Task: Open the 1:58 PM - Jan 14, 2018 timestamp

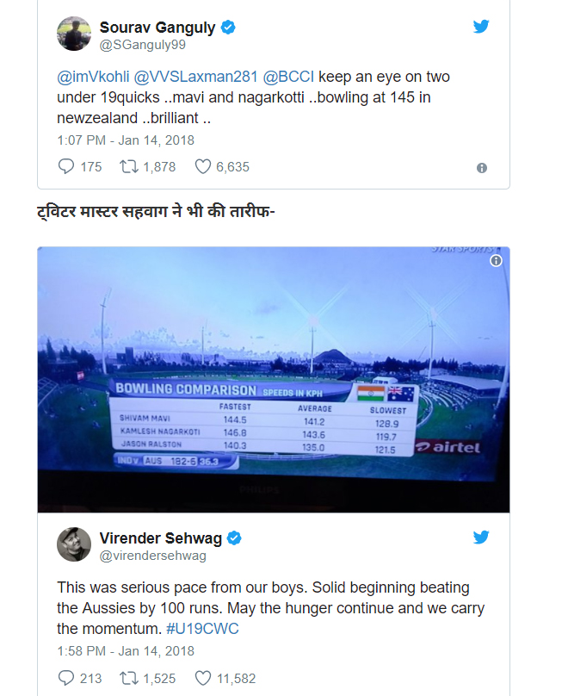Action: [126, 651]
